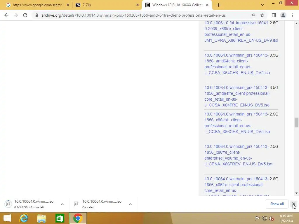
Task: Open Action Center flag icon
Action: point(258,218)
